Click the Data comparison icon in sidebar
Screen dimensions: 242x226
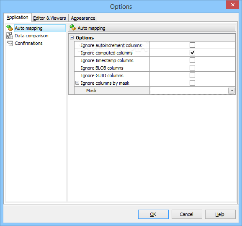coord(10,36)
